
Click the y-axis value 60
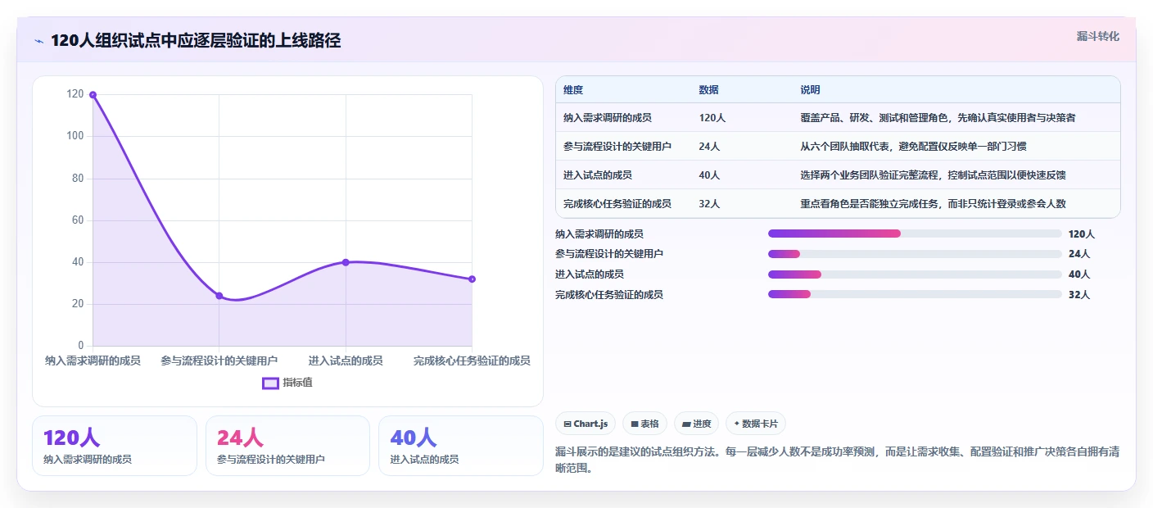(78, 220)
